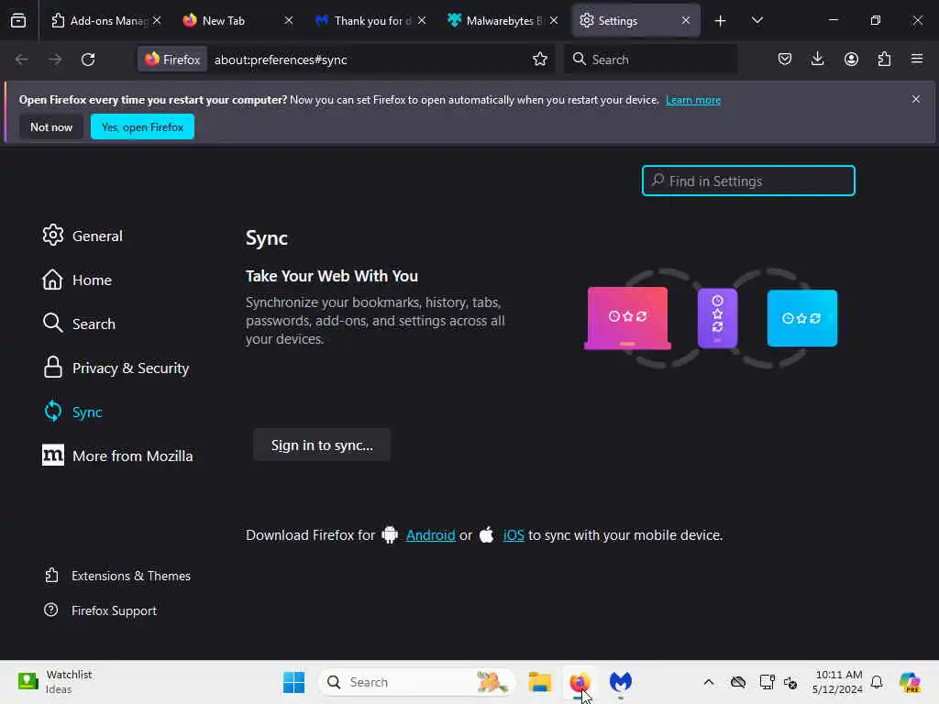Screen dimensions: 939x704
Task: Click the Firefox identity box in address bar
Action: coord(172,60)
